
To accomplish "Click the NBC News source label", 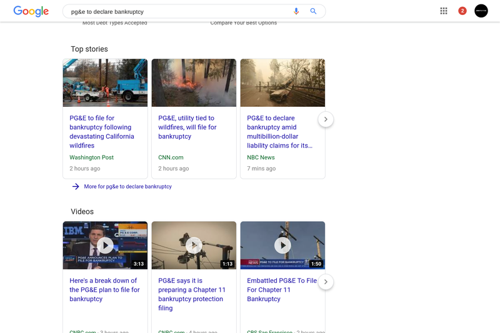I will click(x=261, y=157).
